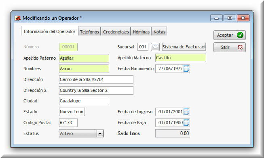Viewport: 264px width, 158px height.
Task: Click the Modificando un Operador window title
Action: [52, 18]
